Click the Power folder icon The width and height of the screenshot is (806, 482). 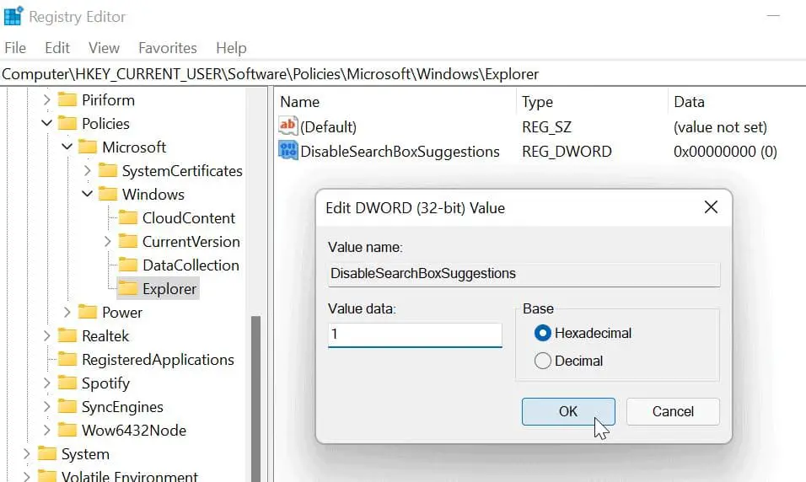point(88,313)
